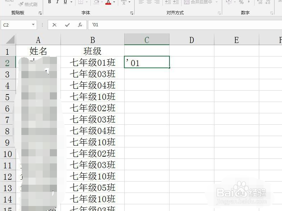Expand the Name Box dropdown arrow
The width and height of the screenshot is (282, 211).
[x=33, y=25]
